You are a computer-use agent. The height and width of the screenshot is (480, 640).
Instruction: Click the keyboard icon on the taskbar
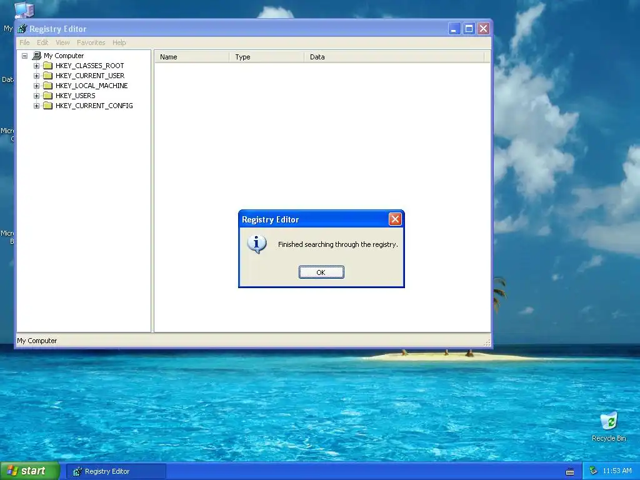click(x=570, y=472)
